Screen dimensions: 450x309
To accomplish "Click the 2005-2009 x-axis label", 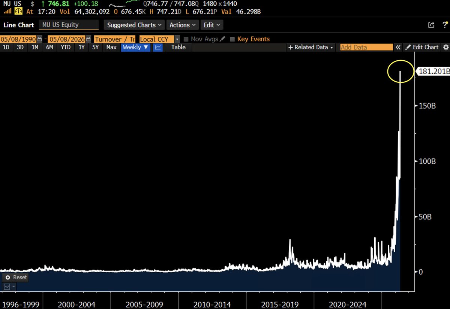I will pyautogui.click(x=145, y=305).
